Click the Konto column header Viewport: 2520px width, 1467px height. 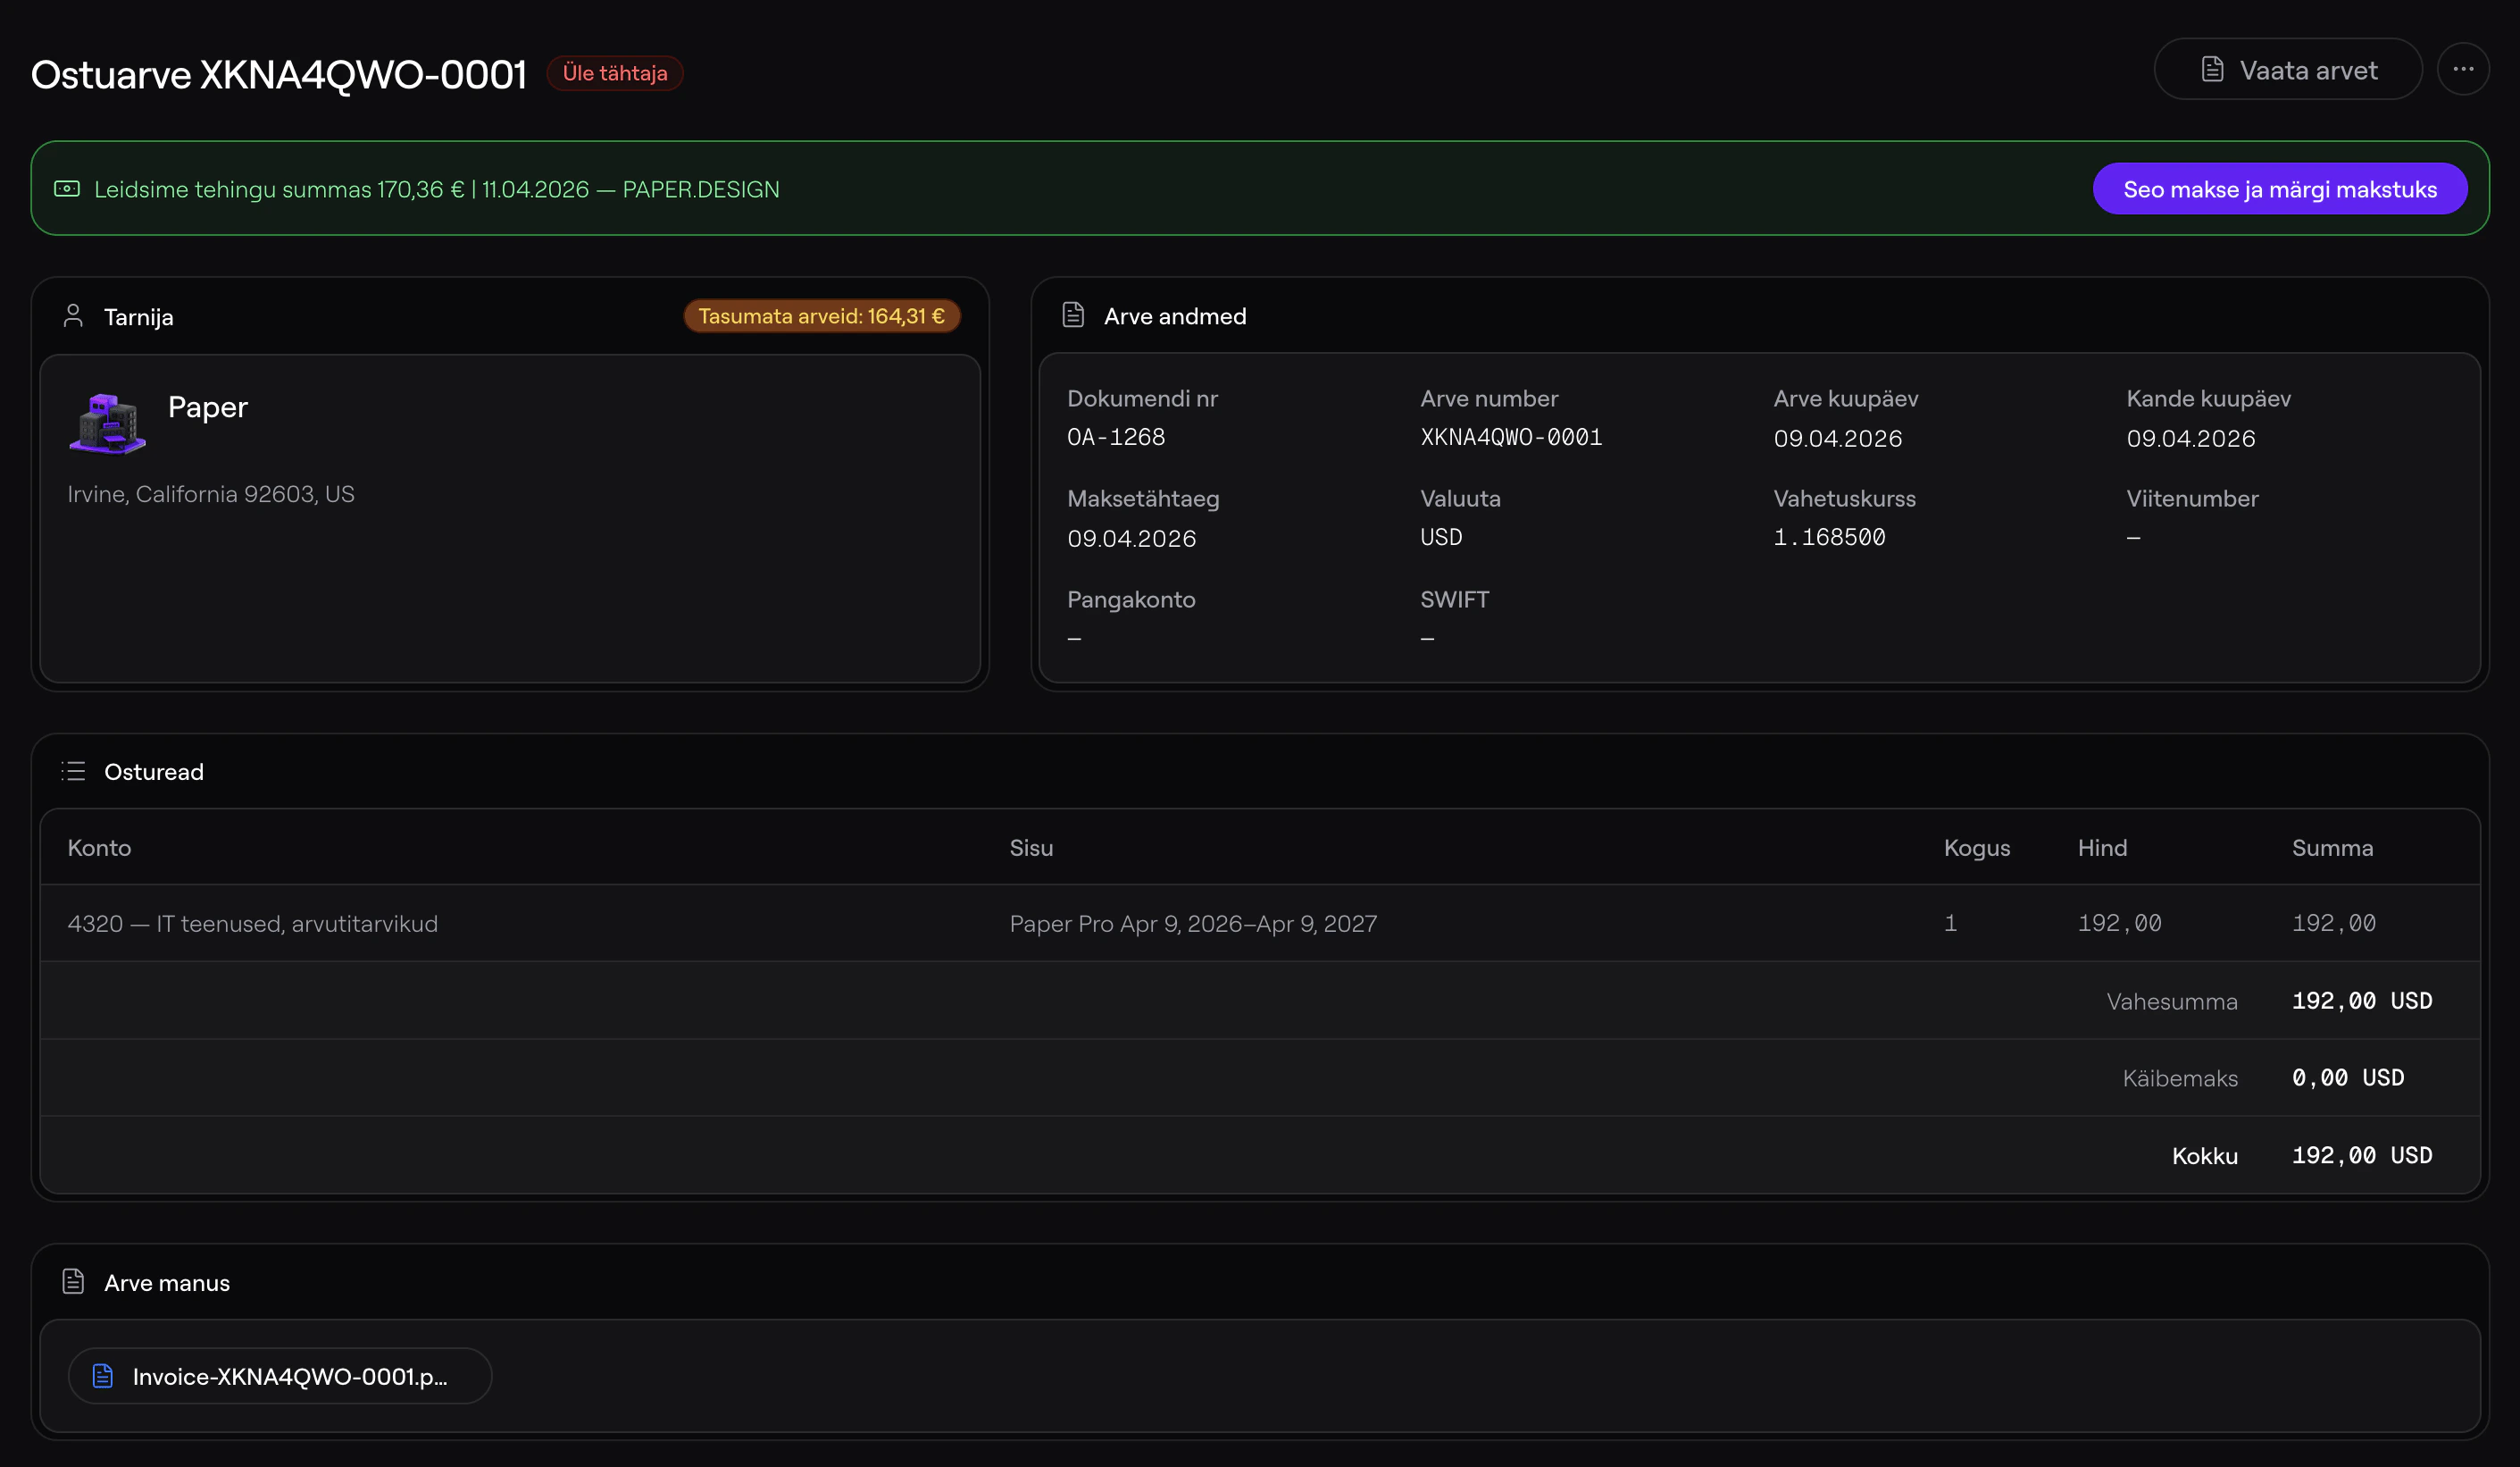pos(99,848)
